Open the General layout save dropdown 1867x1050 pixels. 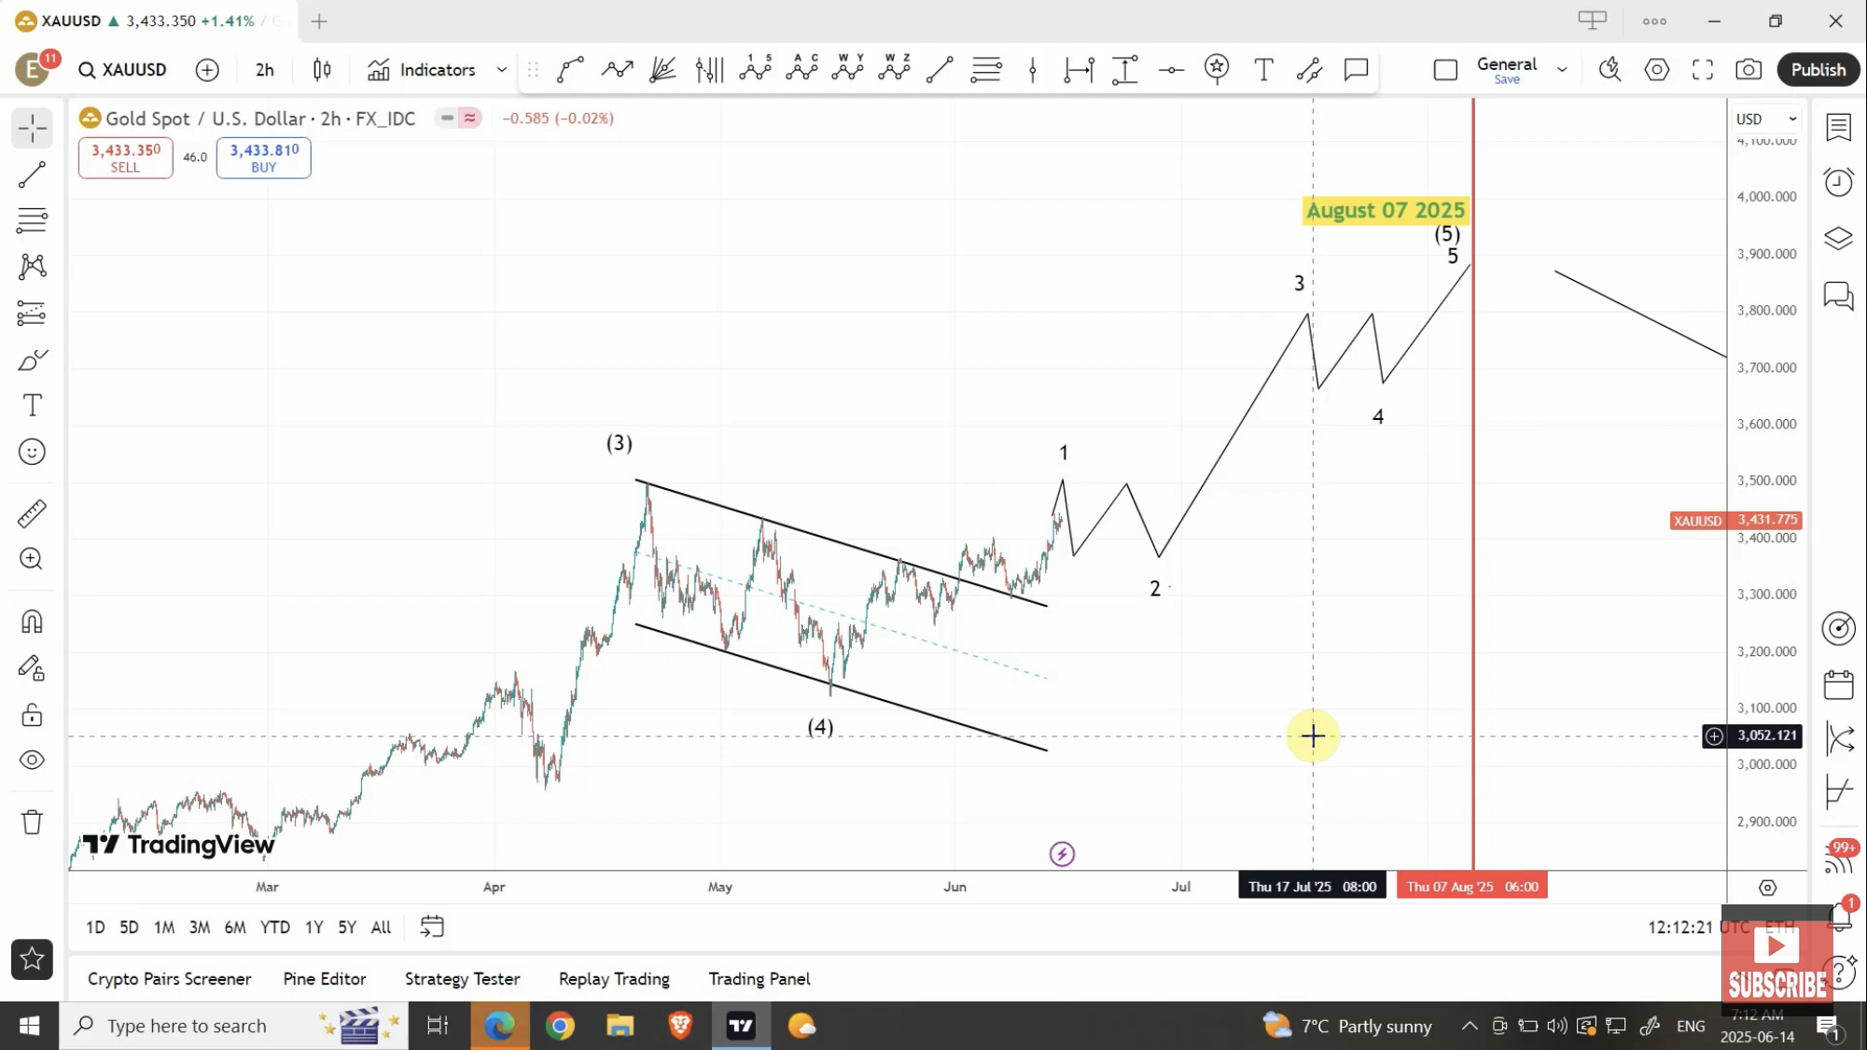point(1507,70)
